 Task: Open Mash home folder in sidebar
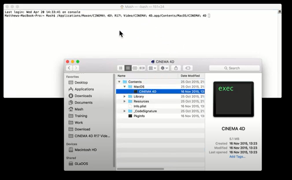pos(76,109)
